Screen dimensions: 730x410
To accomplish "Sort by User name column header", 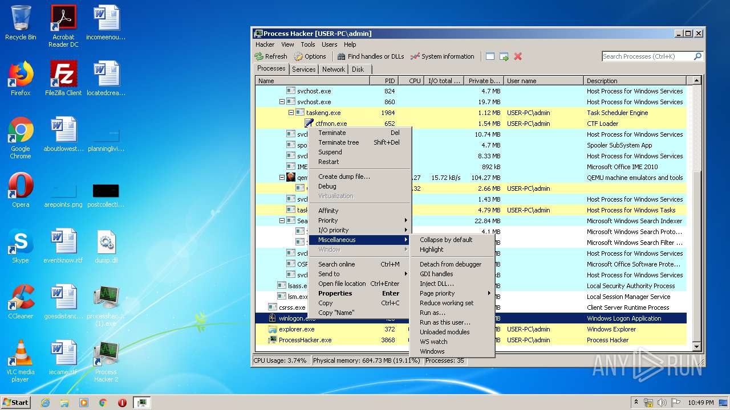I will 544,81.
